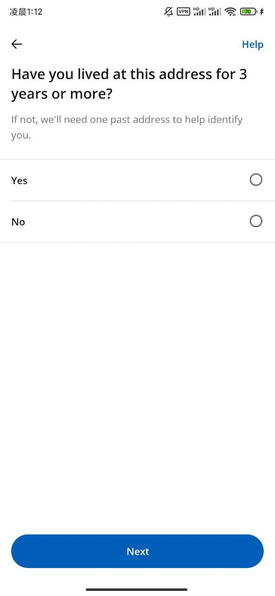Tap the charging bolt icon
This screenshot has width=275, height=596.
coord(262,12)
